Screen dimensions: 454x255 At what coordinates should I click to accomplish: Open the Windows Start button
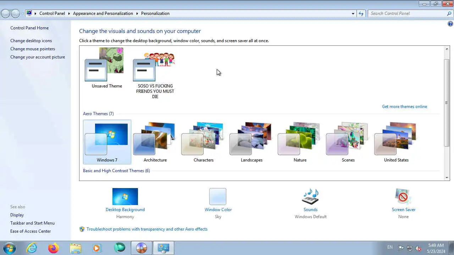pyautogui.click(x=9, y=248)
